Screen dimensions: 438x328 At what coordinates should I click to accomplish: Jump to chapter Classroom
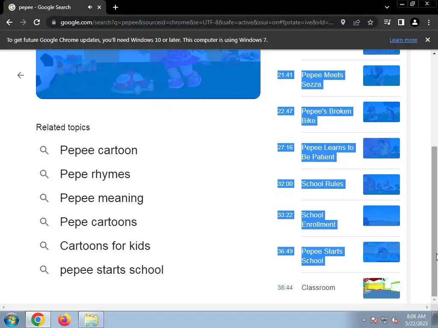point(318,287)
